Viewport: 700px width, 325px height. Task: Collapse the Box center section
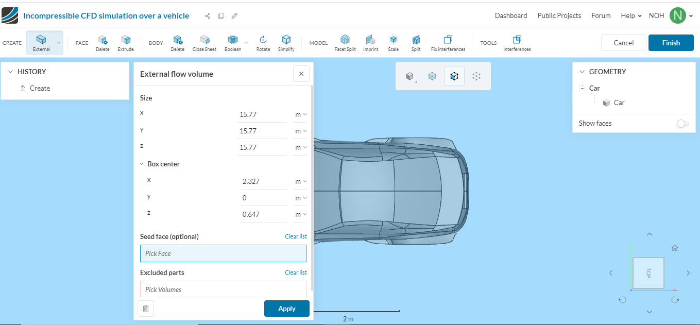click(142, 164)
